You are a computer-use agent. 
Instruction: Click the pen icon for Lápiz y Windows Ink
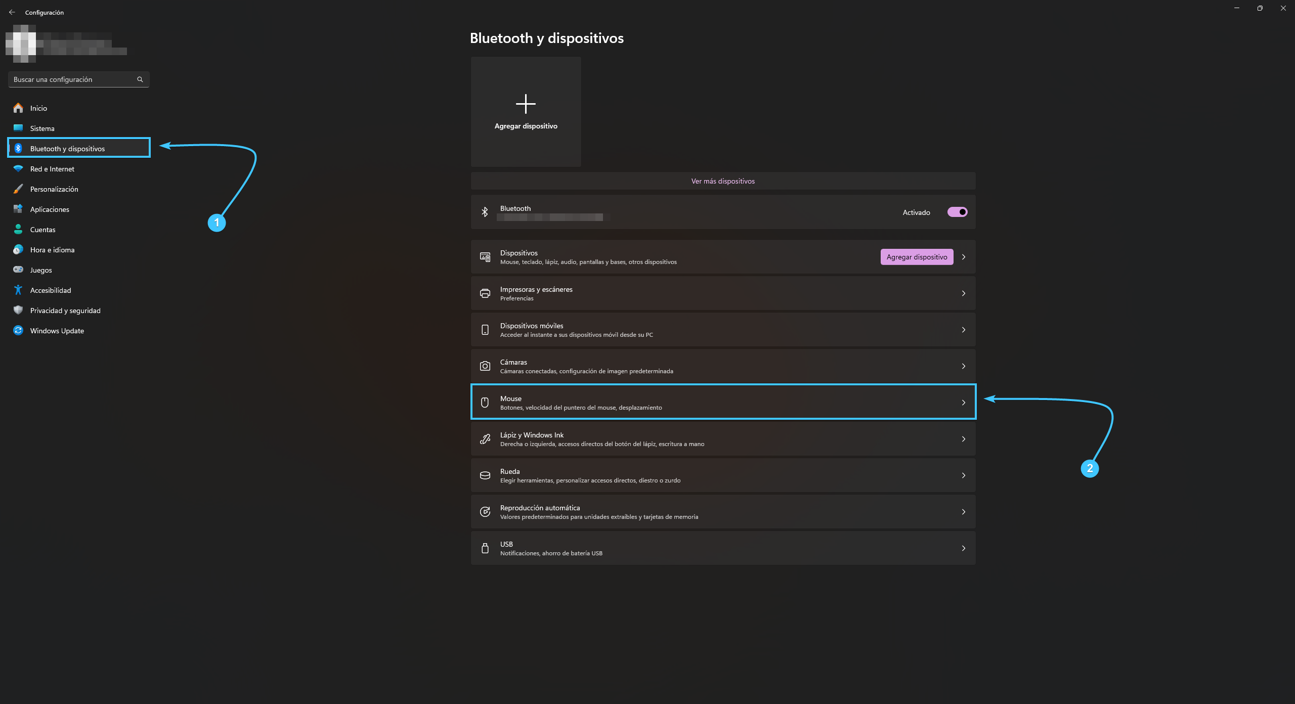click(485, 439)
